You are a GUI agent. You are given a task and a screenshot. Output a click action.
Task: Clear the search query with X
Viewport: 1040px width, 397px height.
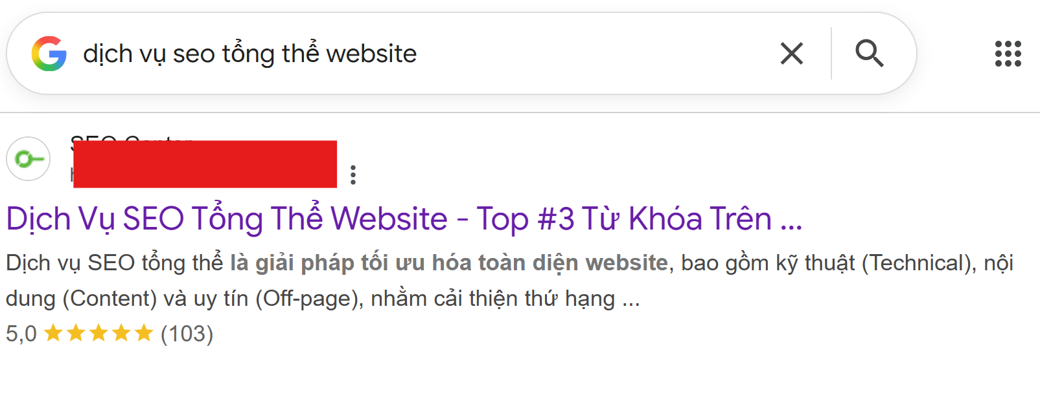[792, 54]
